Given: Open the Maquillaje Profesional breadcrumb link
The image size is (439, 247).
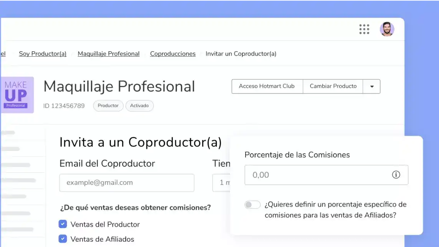Looking at the screenshot, I should point(109,54).
